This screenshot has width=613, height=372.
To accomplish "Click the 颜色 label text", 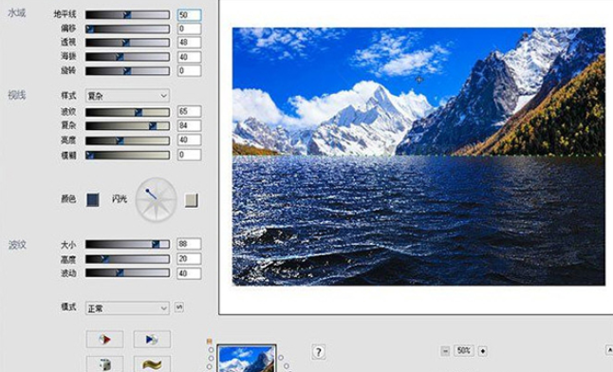I will [68, 198].
